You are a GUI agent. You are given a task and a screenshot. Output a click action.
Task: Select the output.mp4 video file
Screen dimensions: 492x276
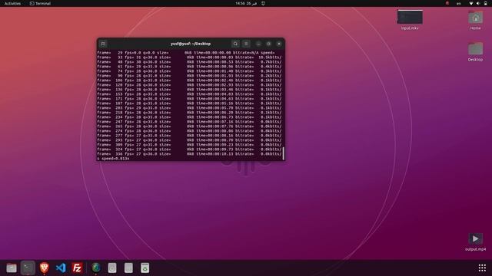click(475, 242)
